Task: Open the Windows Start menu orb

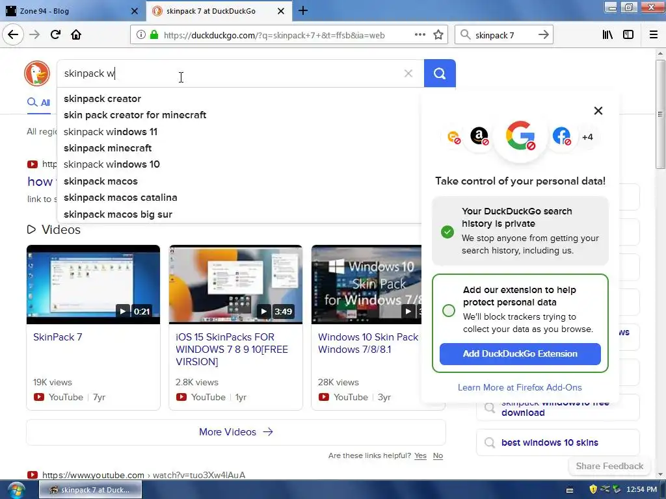Action: 16,490
